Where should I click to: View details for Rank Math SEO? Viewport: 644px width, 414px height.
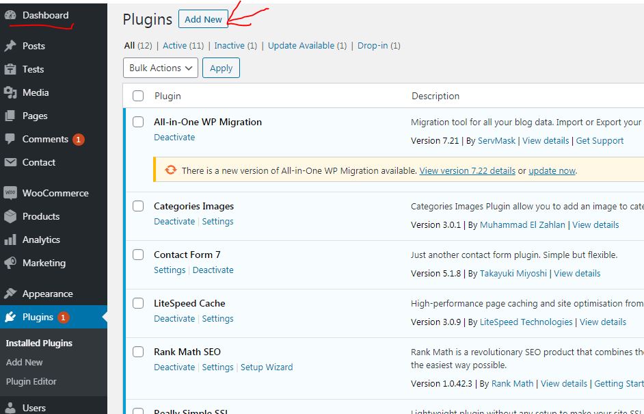564,384
